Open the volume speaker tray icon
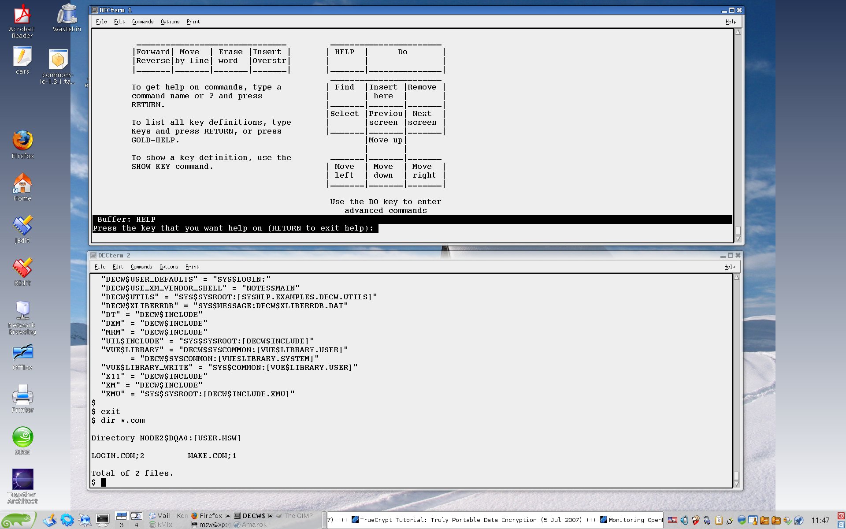Screen dimensions: 846x529 pos(684,520)
